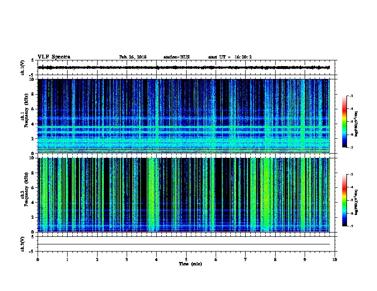This screenshot has width=377, height=291.
Task: Click the time axis tick label '1'
Action: tap(67, 260)
